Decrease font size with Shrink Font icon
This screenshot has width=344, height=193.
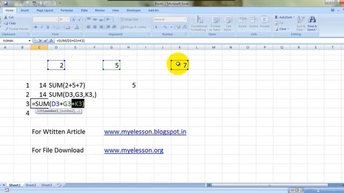click(x=80, y=19)
